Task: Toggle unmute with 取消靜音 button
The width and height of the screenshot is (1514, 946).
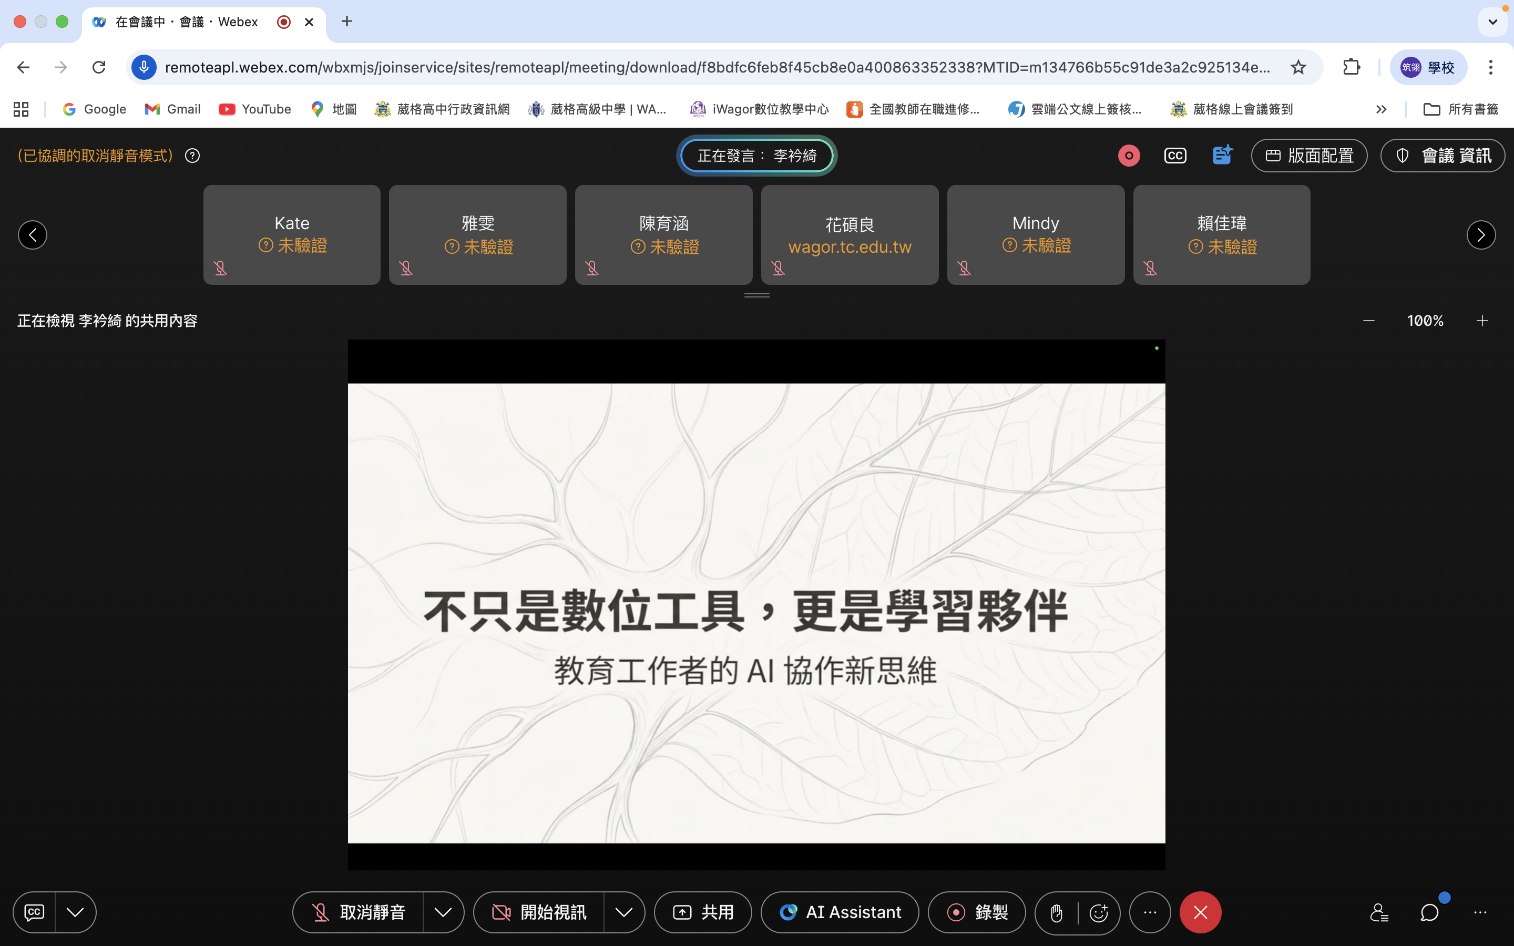Action: pyautogui.click(x=359, y=913)
